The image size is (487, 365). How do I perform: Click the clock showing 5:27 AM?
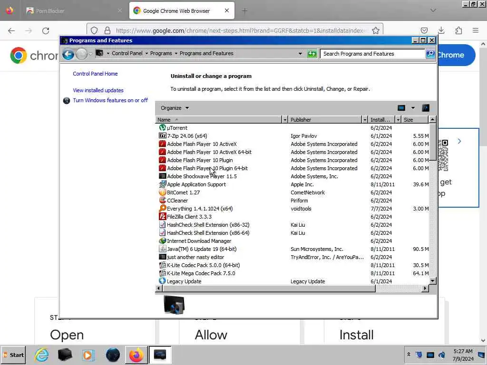coord(463,355)
